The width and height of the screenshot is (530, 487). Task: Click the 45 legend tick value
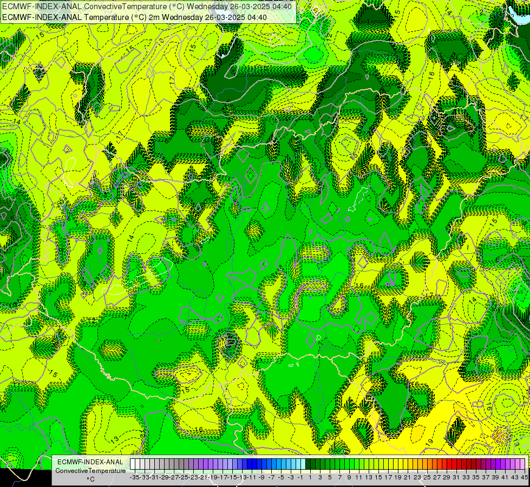point(524,477)
